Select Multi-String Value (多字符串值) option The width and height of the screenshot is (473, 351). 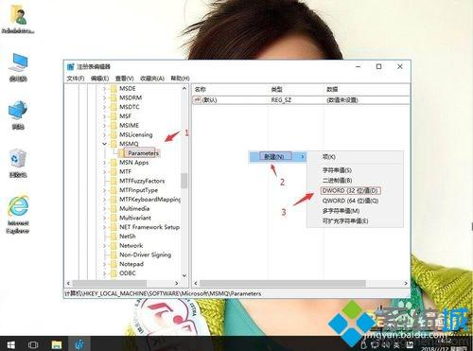341,211
